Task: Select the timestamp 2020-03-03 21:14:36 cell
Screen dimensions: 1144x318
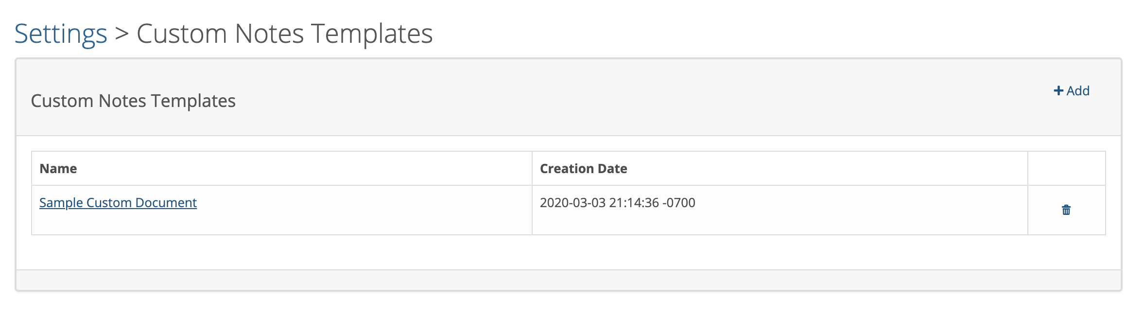Action: [617, 203]
